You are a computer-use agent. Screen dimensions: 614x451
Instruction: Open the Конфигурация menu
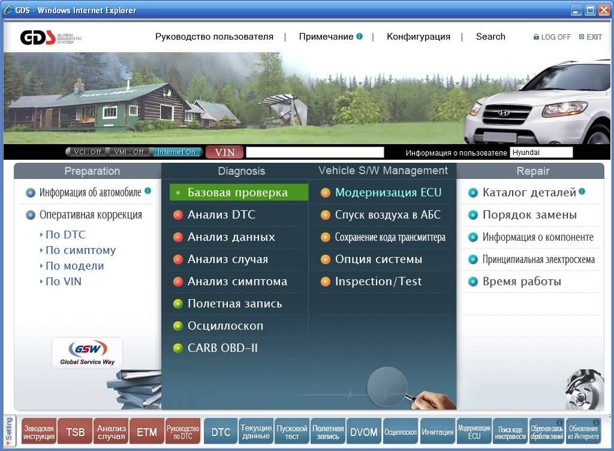click(418, 37)
